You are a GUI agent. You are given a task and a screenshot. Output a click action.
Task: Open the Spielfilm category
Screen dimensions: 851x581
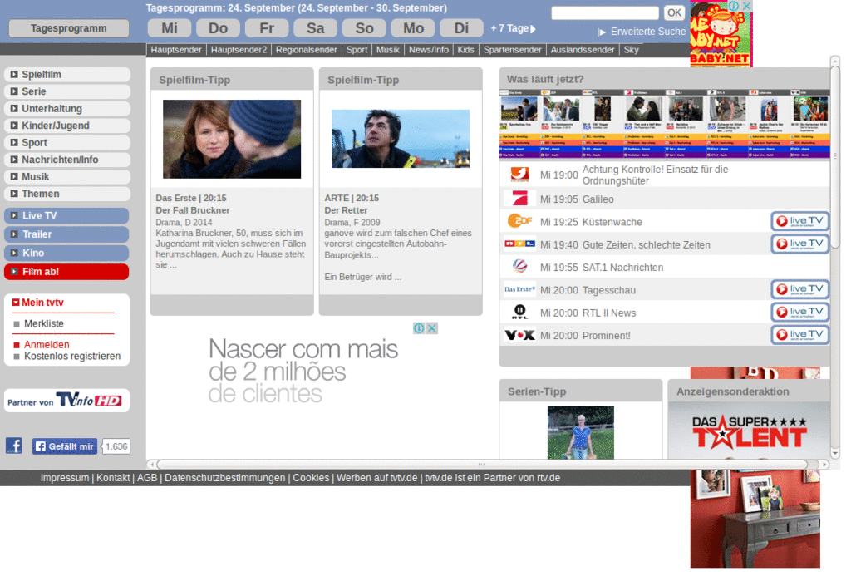(x=66, y=74)
